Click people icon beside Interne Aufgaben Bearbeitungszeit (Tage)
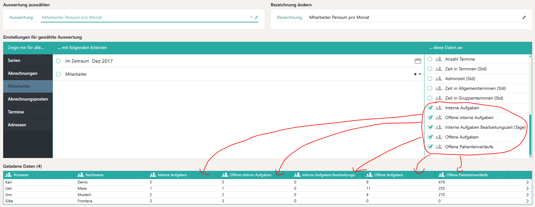This screenshot has width=535, height=207. pos(439,127)
